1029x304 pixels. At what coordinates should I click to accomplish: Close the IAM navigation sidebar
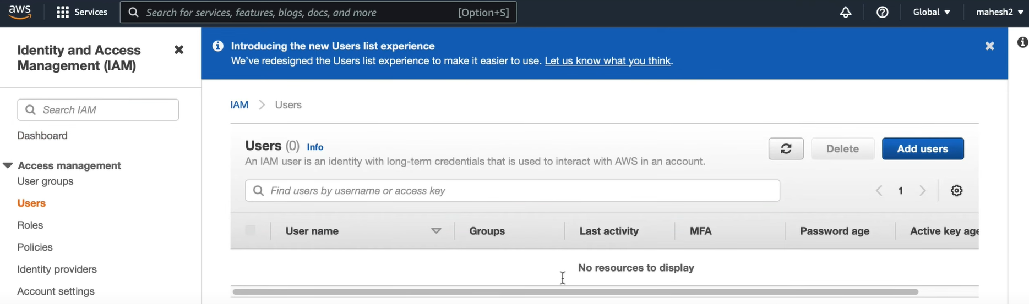pos(179,50)
